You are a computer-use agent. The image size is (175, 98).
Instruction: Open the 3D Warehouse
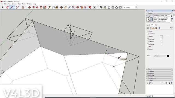tap(77, 7)
